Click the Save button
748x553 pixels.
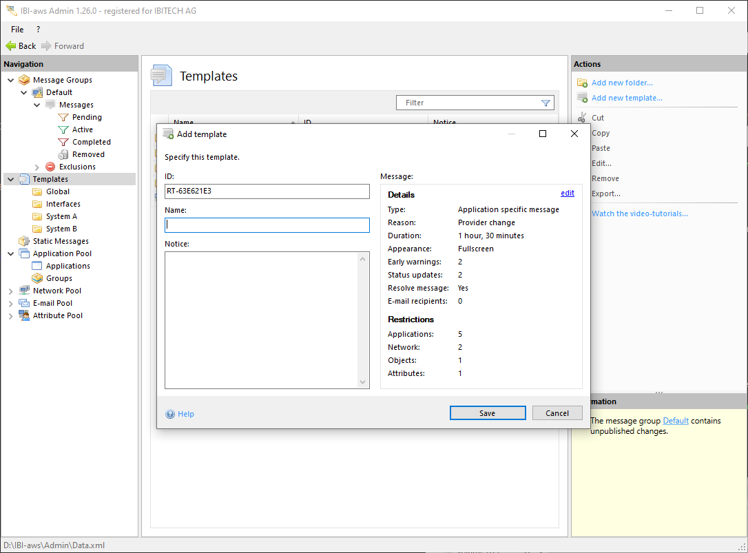click(x=487, y=413)
